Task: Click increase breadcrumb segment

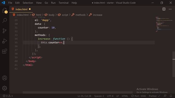Action: point(98,15)
